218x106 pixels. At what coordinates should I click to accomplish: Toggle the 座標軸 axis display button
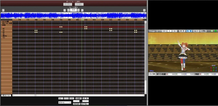203,31
